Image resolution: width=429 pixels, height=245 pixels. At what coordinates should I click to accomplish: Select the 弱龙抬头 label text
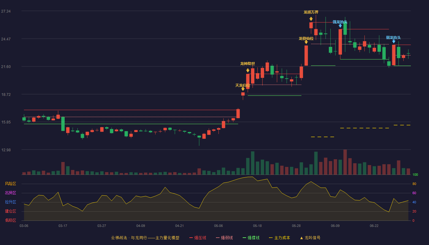(393, 38)
